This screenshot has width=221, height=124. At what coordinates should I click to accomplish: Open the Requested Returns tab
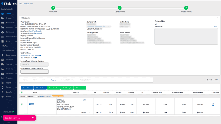68,80
